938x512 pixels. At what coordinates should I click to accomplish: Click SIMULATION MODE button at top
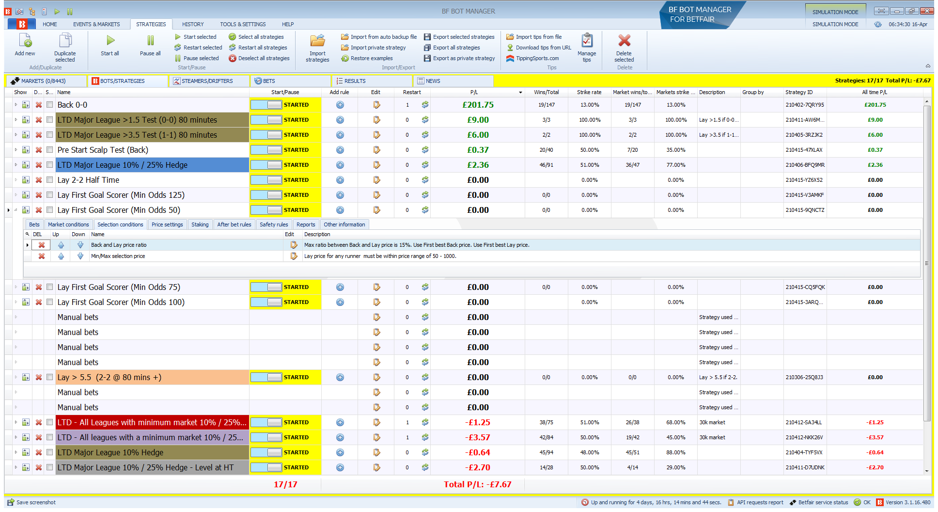835,12
